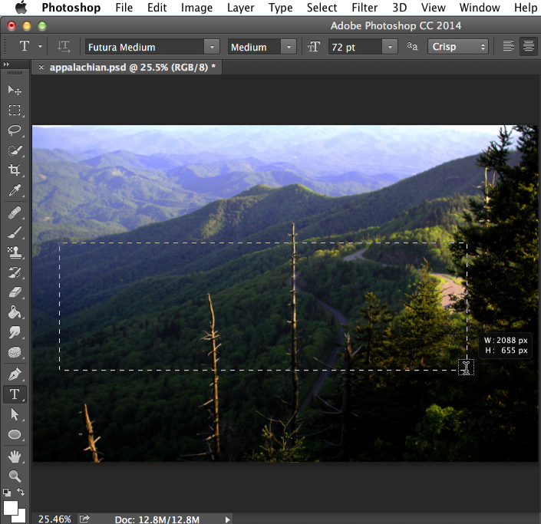
Task: Open the Select menu
Action: pyautogui.click(x=322, y=8)
